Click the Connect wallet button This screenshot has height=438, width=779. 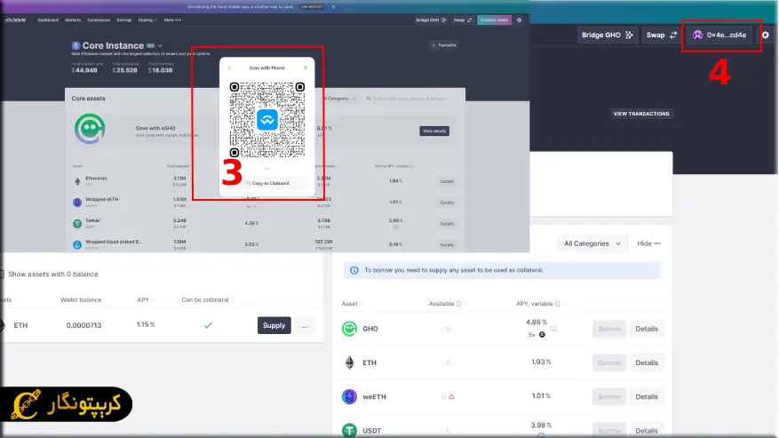click(495, 20)
